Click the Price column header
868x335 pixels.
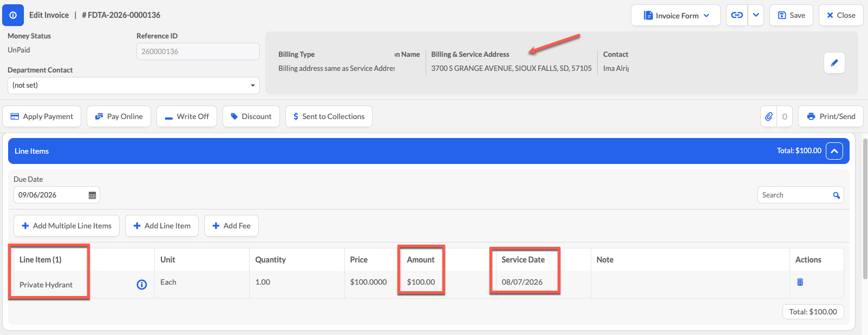[x=358, y=260]
